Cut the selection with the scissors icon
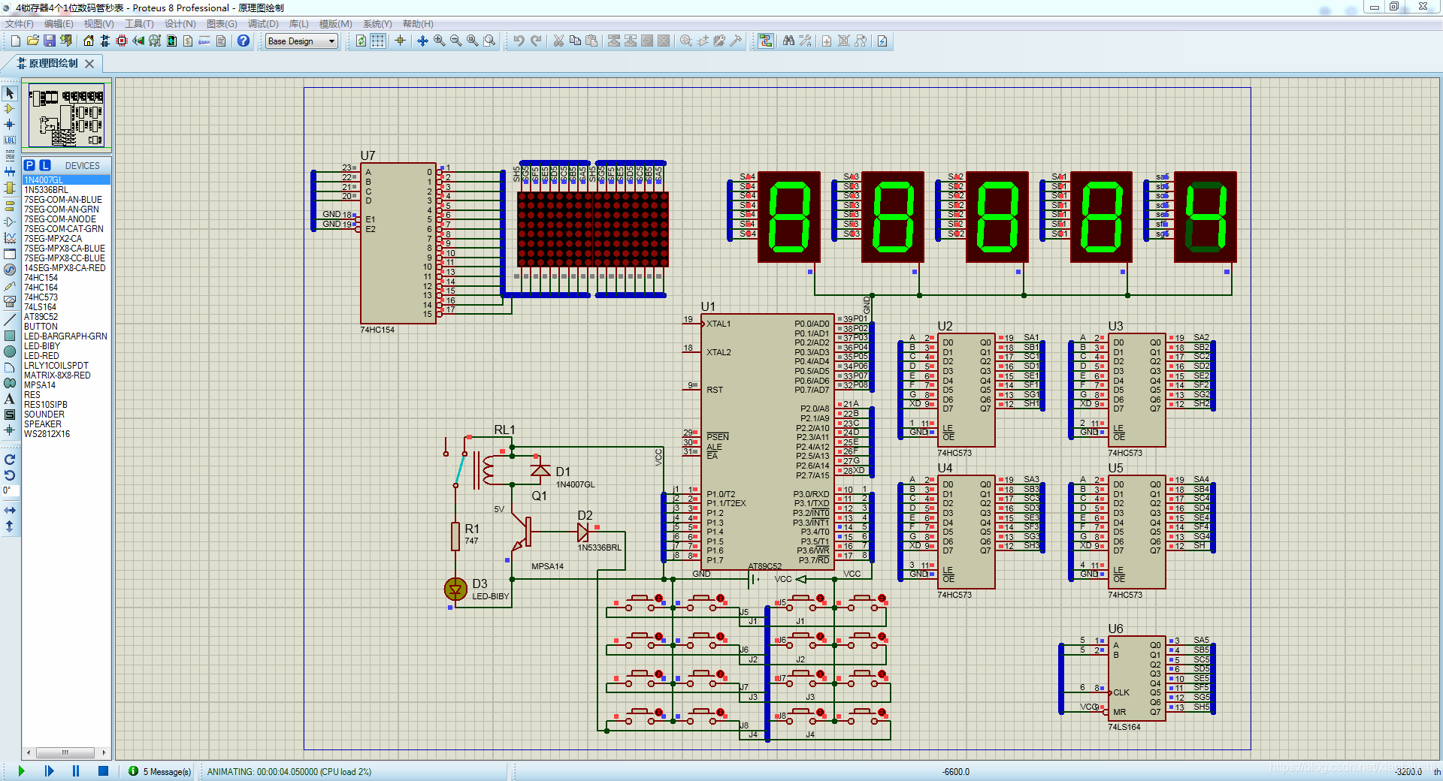This screenshot has width=1443, height=781. pos(558,41)
